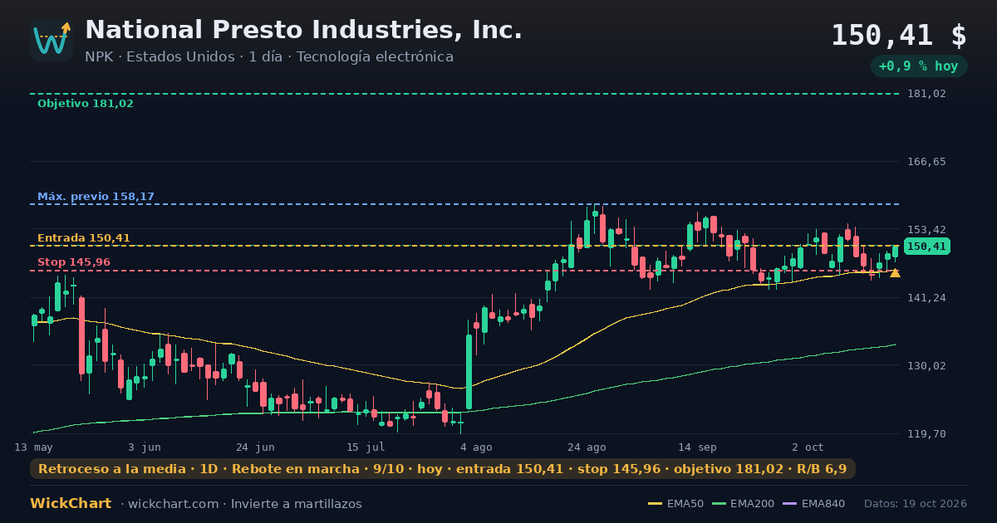Click the EMA50 legend entry
The width and height of the screenshot is (997, 523).
[676, 504]
